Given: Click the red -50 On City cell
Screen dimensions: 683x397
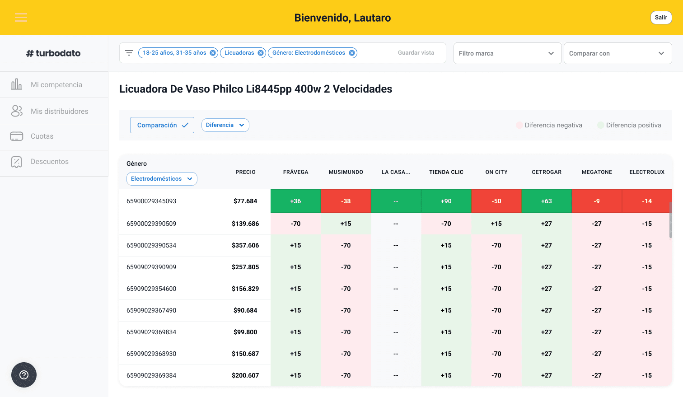Looking at the screenshot, I should pyautogui.click(x=496, y=201).
